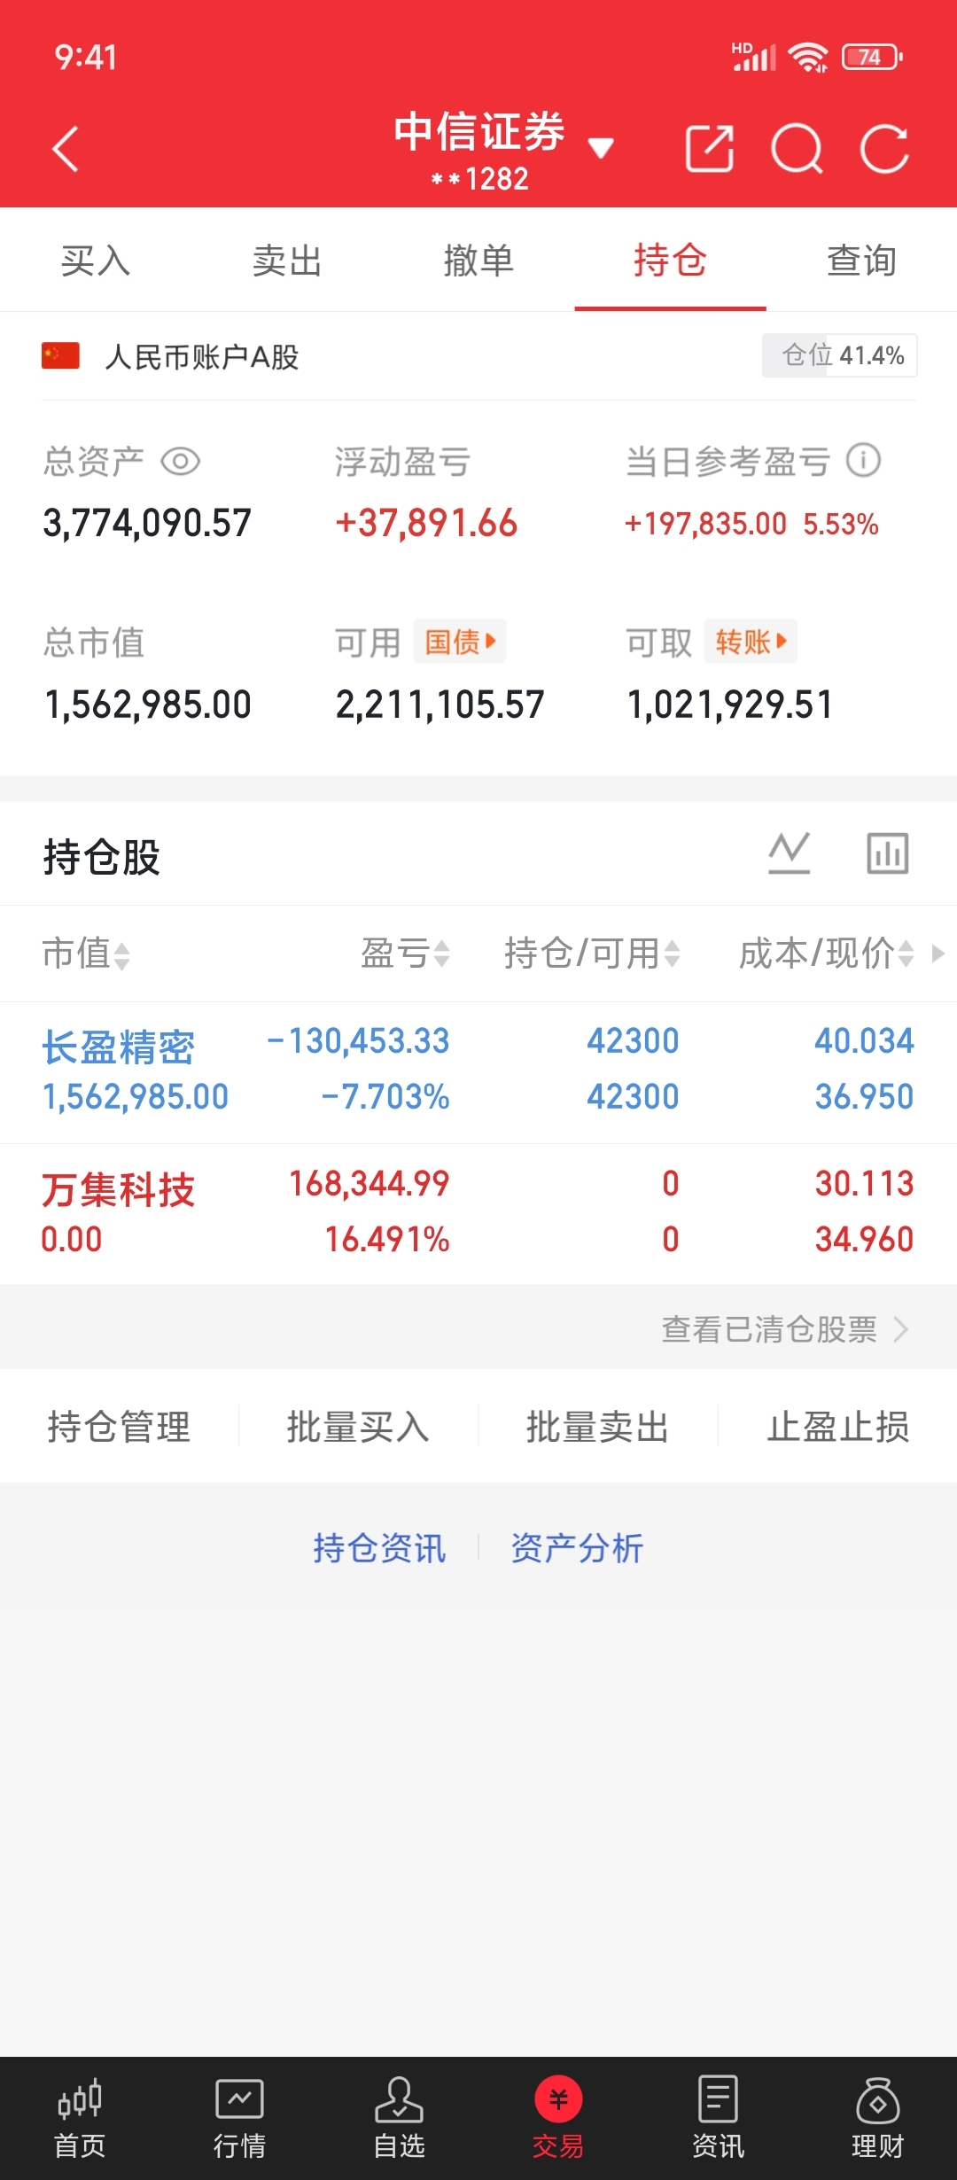The width and height of the screenshot is (957, 2180).
Task: Open 资讯 in the bottom bar
Action: (x=718, y=2118)
